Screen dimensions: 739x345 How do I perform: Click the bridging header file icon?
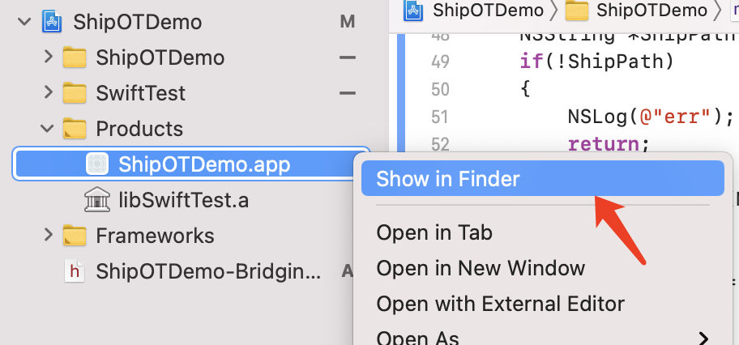click(75, 271)
